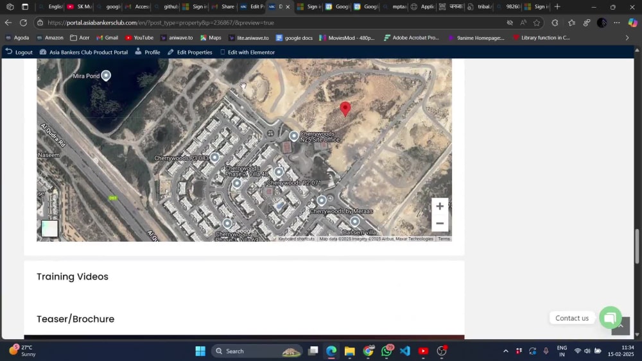This screenshot has height=361, width=642.
Task: Show hidden system tray icons
Action: point(506,351)
